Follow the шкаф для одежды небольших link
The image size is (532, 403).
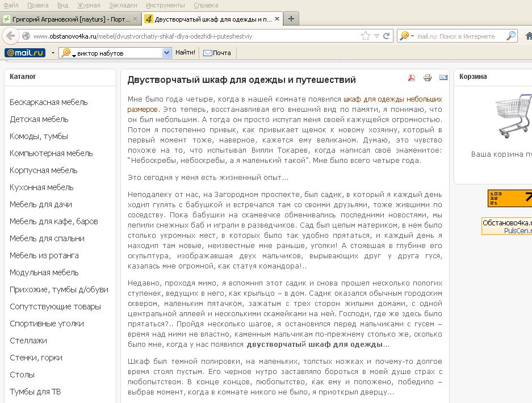pyautogui.click(x=392, y=99)
